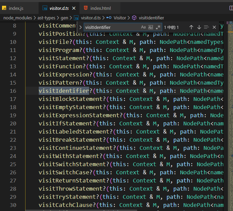Toggle Find in Selection icon
The height and width of the screenshot is (211, 233).
[x=206, y=27]
